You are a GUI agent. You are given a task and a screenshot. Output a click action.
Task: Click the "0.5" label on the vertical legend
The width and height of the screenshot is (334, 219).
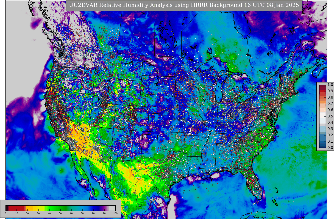(x=330, y=116)
